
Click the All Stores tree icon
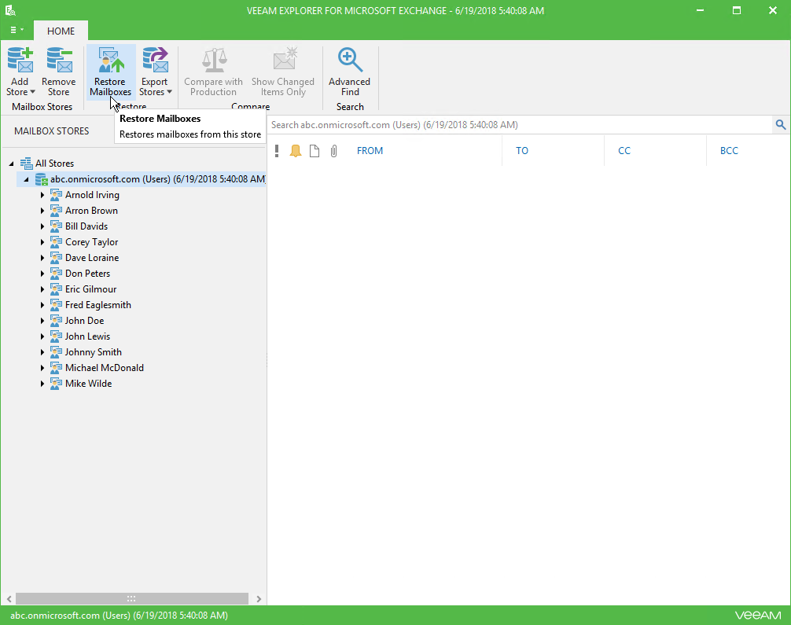coord(26,163)
